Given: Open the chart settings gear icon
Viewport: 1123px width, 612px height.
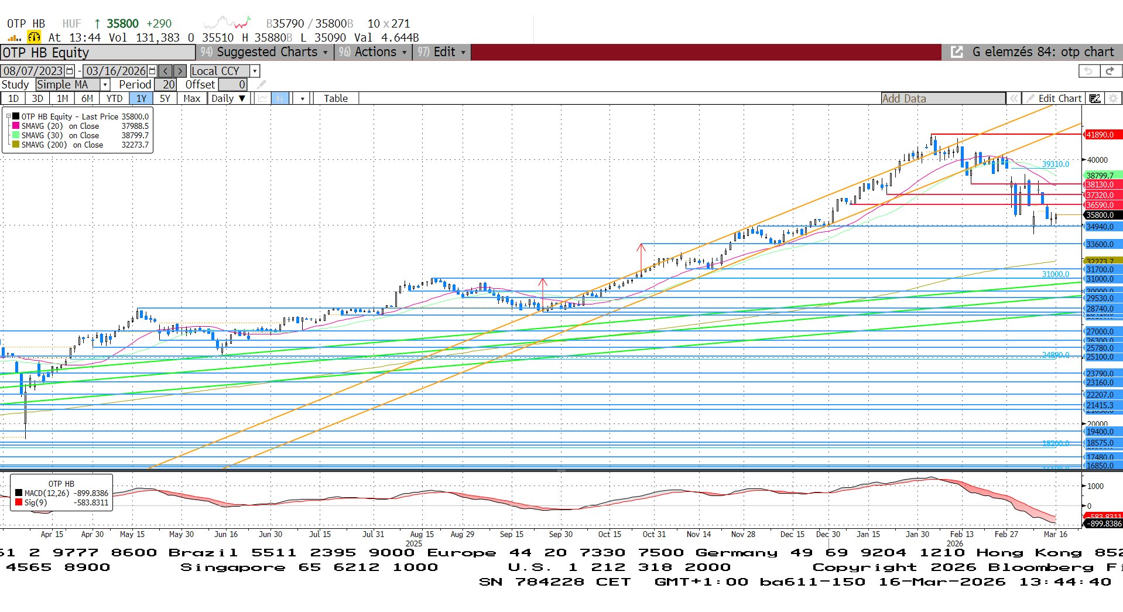Looking at the screenshot, I should pos(1113,98).
